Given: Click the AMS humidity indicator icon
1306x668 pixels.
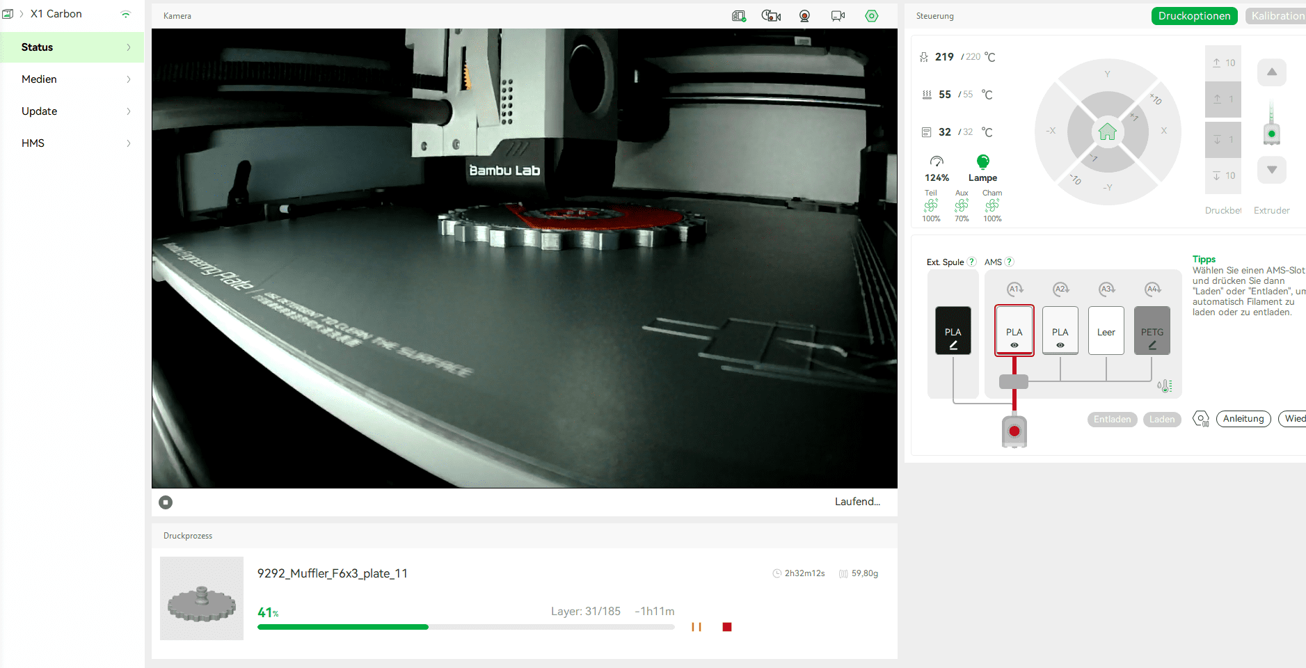Looking at the screenshot, I should click(x=1165, y=385).
